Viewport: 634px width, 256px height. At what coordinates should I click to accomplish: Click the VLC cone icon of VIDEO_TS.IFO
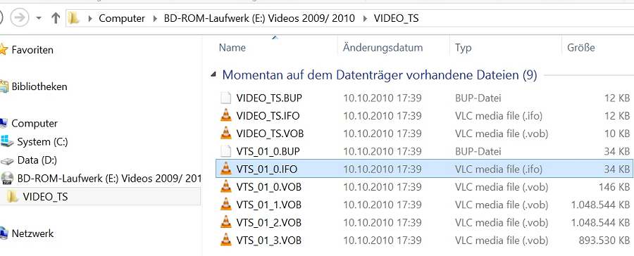(x=226, y=115)
